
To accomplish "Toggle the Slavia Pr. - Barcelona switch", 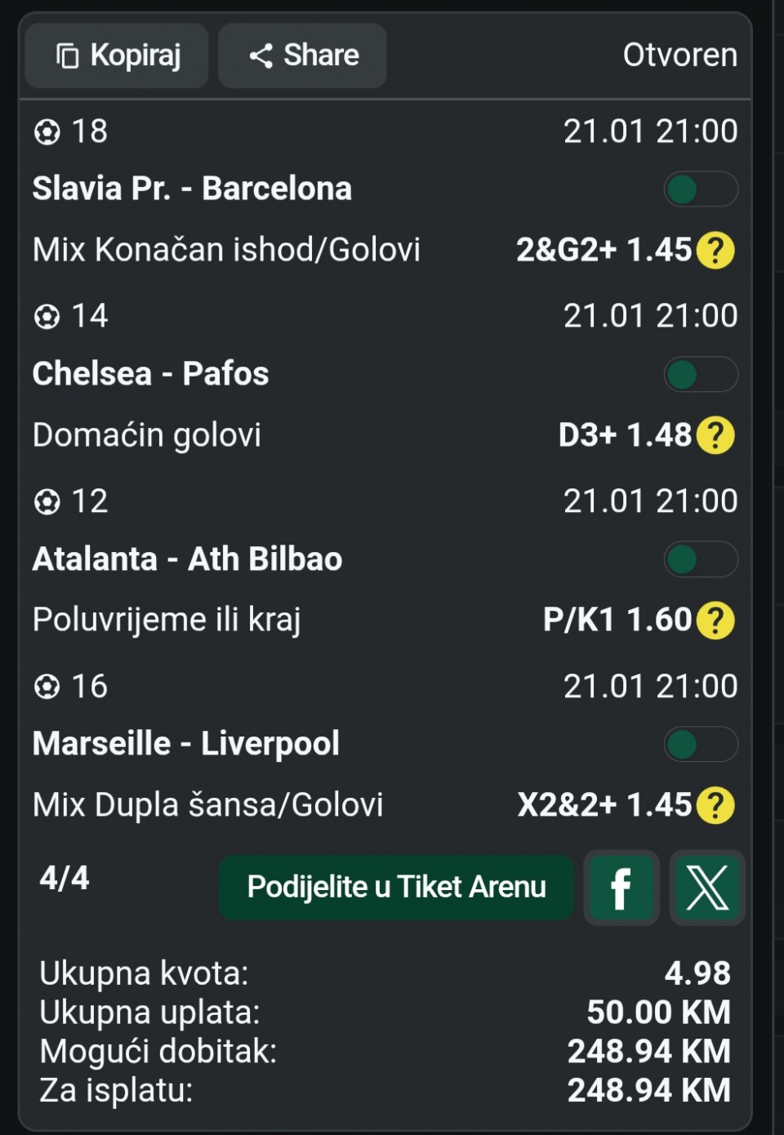I will 701,189.
